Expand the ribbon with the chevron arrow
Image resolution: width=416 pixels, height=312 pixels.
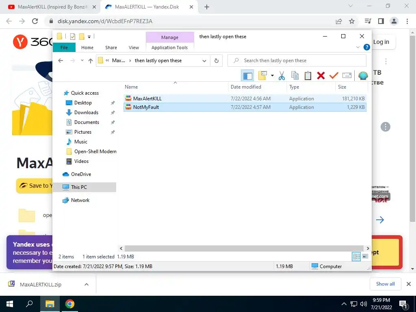click(x=357, y=47)
